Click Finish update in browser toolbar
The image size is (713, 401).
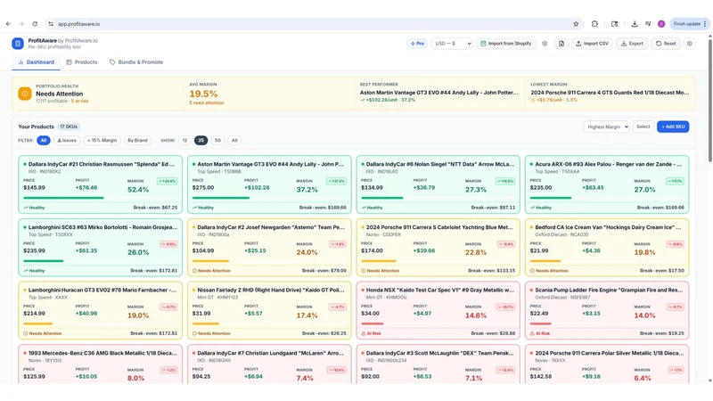pos(689,24)
